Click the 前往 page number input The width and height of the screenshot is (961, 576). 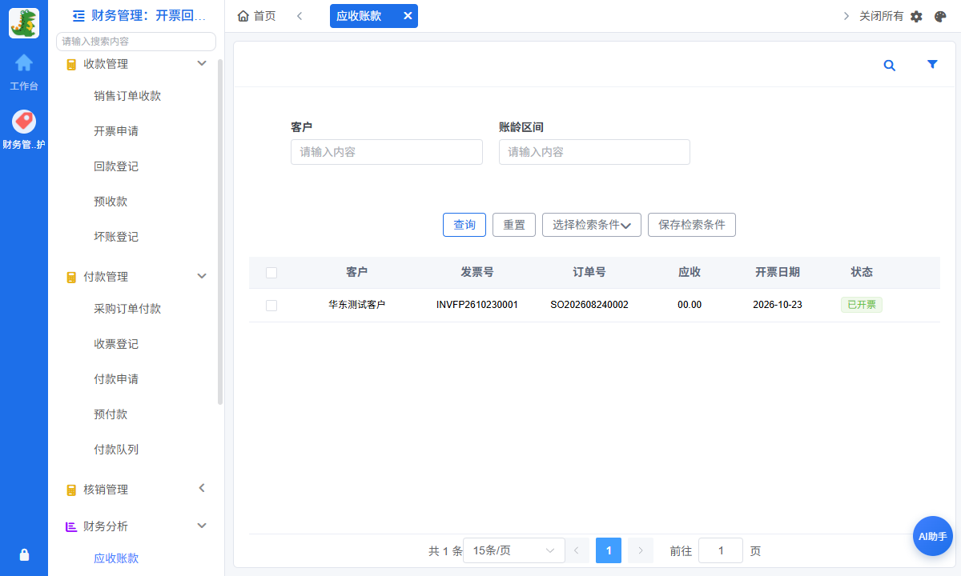coord(721,550)
